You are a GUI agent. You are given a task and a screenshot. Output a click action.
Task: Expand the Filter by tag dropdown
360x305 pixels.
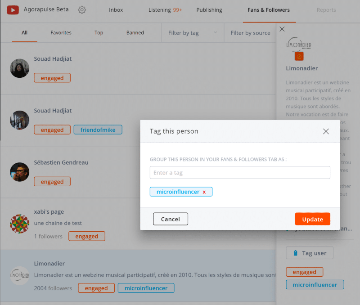[x=193, y=33]
